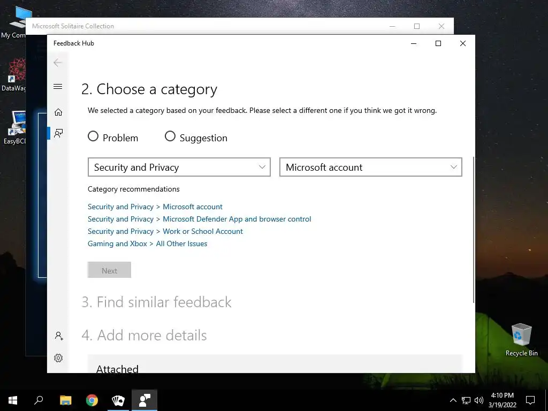Select the Problem radio button
This screenshot has height=411, width=548.
93,136
